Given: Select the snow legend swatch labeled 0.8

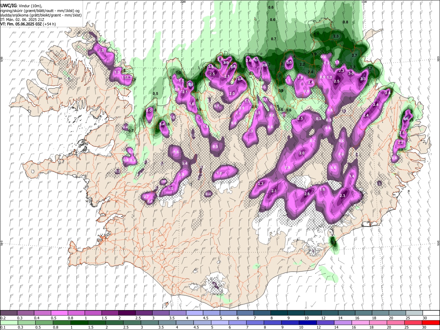Looking at the screenshot, I should point(76,313).
